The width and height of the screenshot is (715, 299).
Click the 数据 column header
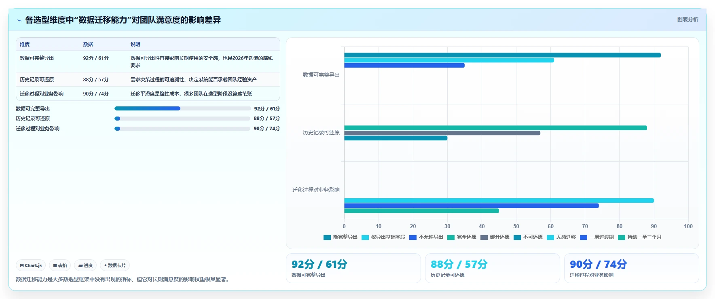[x=88, y=45]
